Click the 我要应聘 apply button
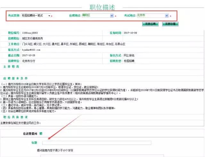This screenshot has width=205, height=157. (150, 24)
